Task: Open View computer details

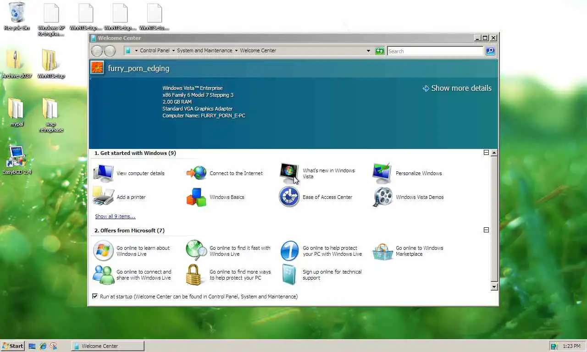Action: click(129, 173)
